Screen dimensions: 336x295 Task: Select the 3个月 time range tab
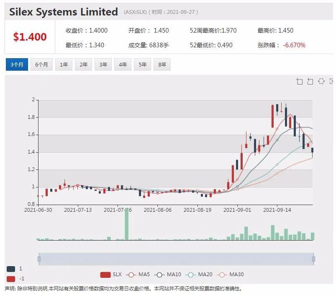17,64
